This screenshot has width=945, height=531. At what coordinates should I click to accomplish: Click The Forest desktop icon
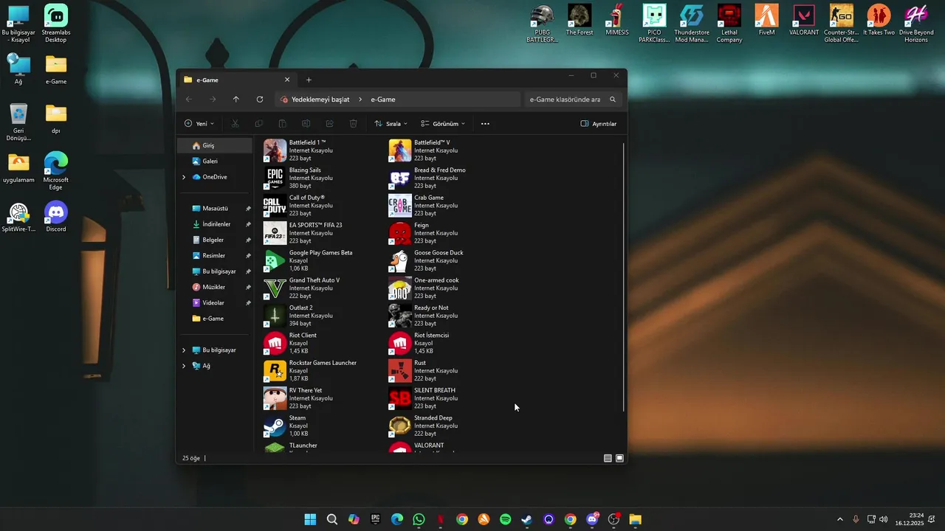580,21
